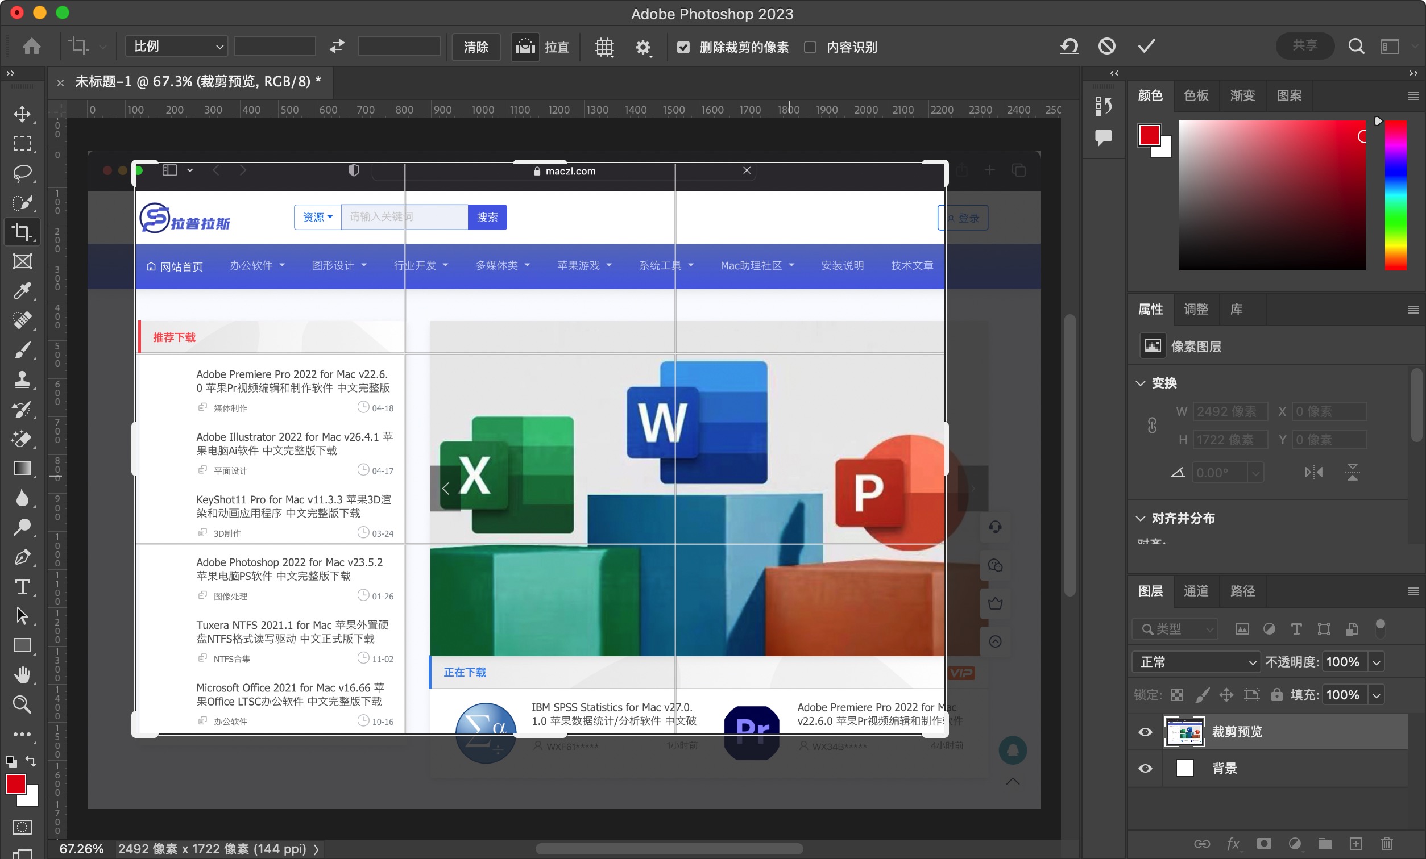
Task: Swap foreground and background colors in toolbar
Action: [31, 761]
